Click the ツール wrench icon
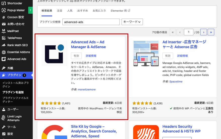 4,127
